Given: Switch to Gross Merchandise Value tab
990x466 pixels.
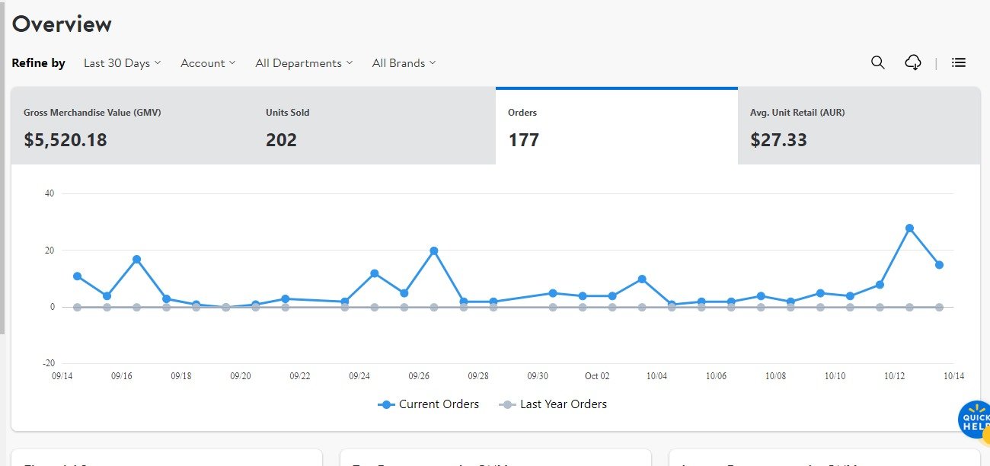Looking at the screenshot, I should click(132, 126).
